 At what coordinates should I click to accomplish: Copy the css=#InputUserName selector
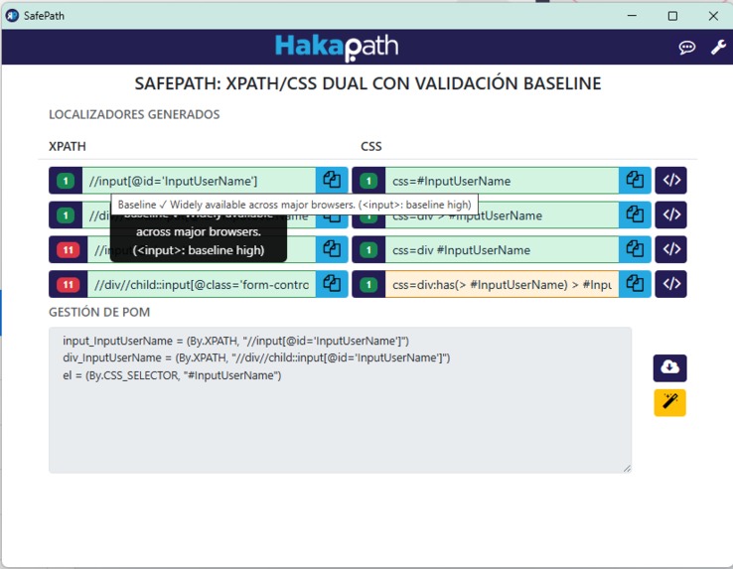click(x=635, y=181)
